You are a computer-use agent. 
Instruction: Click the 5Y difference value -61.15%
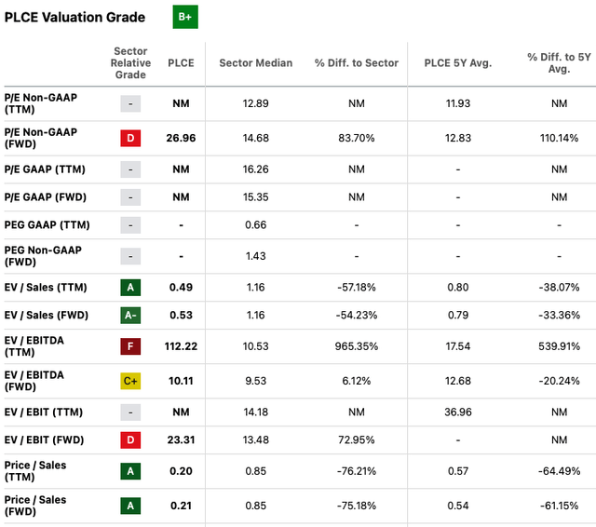559,506
